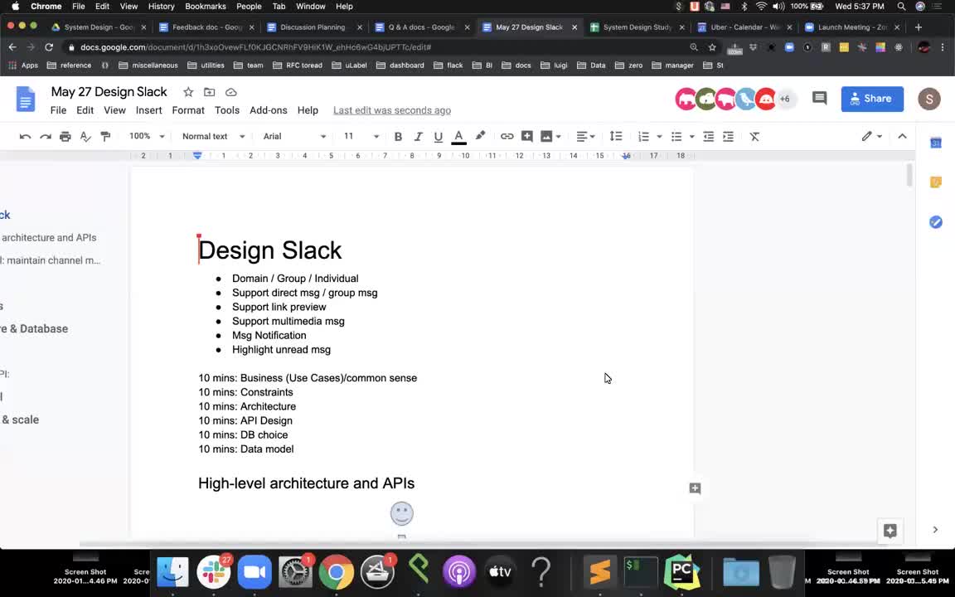Open the Insert image dropdown arrow
The height and width of the screenshot is (597, 955).
(x=558, y=137)
